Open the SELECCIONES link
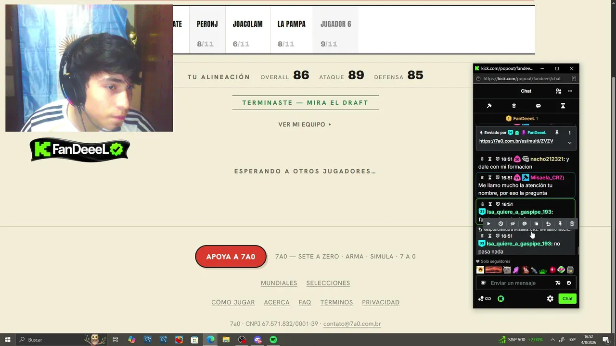 (328, 283)
